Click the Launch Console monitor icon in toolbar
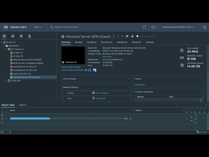209x157 pixels. [127, 36]
